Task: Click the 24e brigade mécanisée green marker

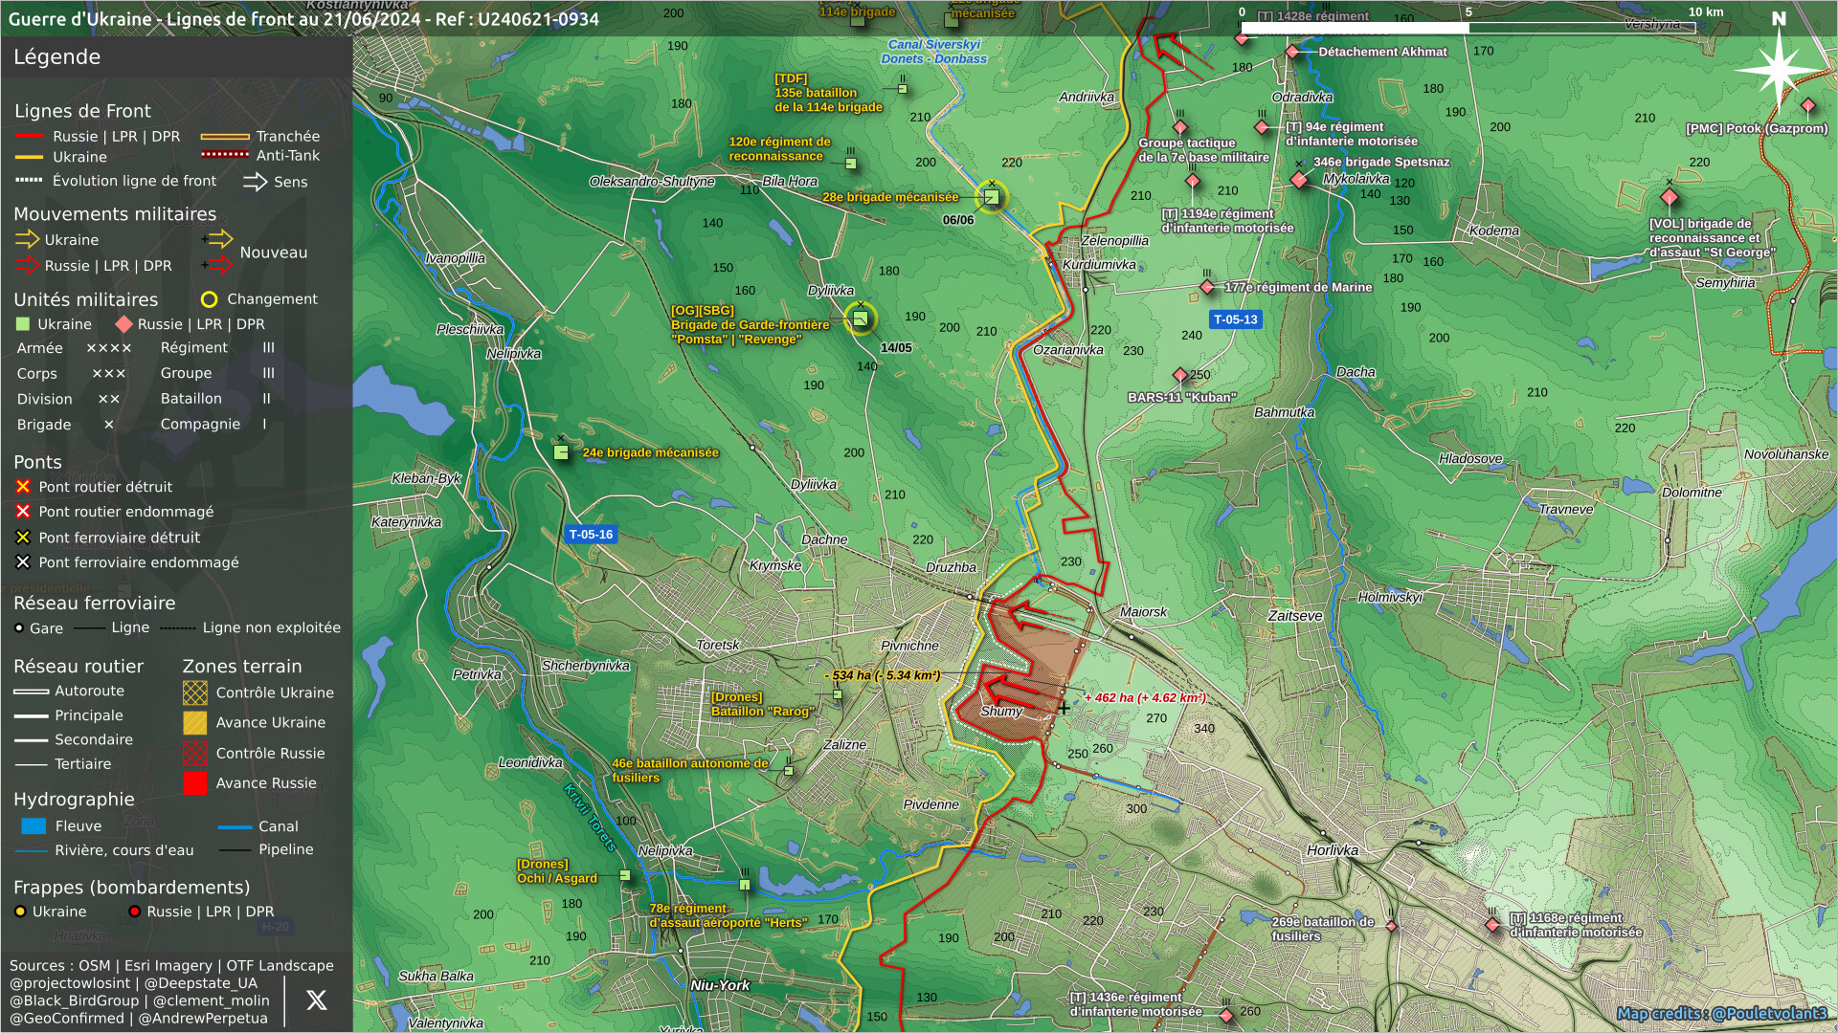Action: coord(561,452)
